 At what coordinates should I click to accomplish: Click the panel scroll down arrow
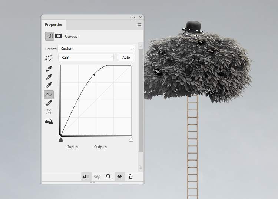(141, 168)
